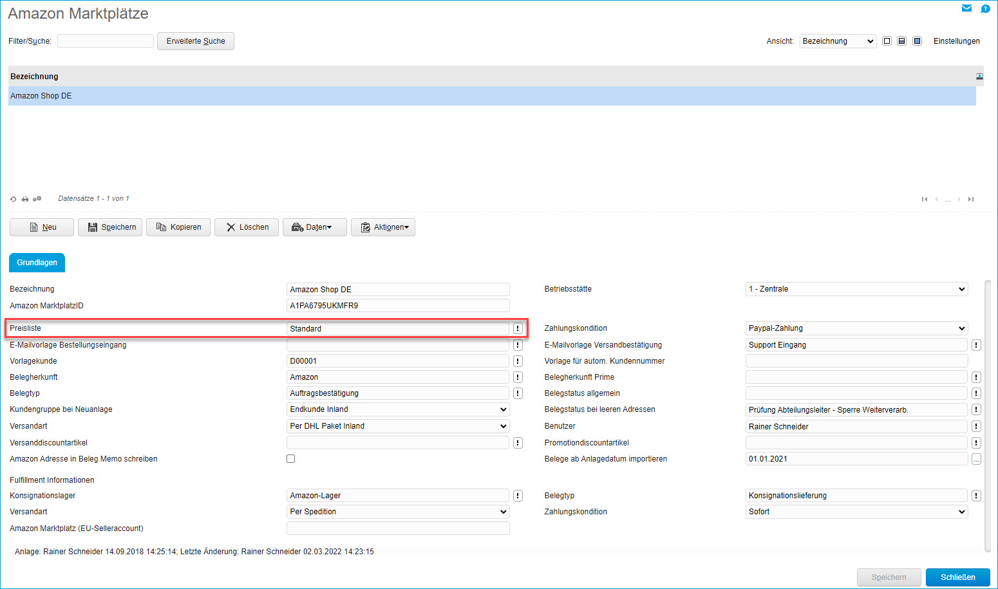998x589 pixels.
Task: Toggle Amazon Adresse in Beleg Memo checkbox
Action: [x=290, y=459]
